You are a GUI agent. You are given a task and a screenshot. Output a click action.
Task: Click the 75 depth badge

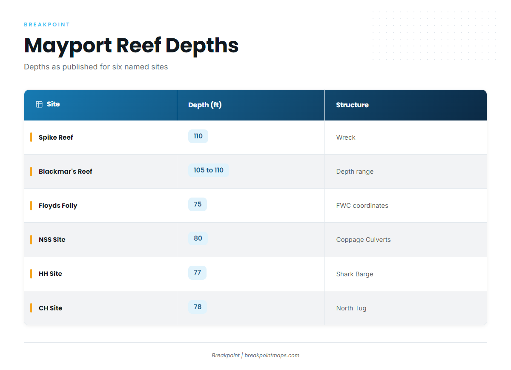pyautogui.click(x=198, y=204)
